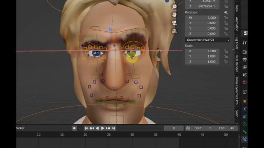
Task: Open the Render properties tab
Action: (245, 52)
